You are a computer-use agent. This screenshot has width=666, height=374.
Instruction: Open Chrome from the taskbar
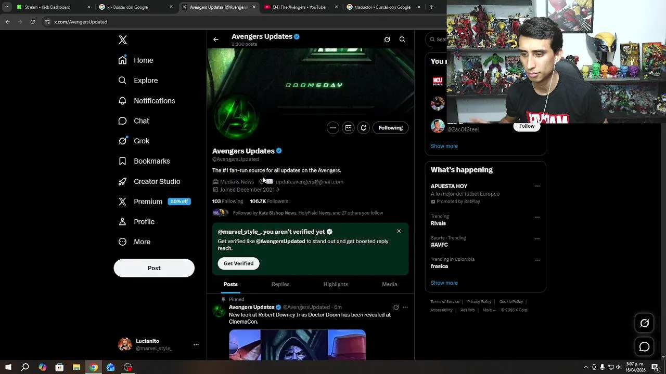coord(94,367)
